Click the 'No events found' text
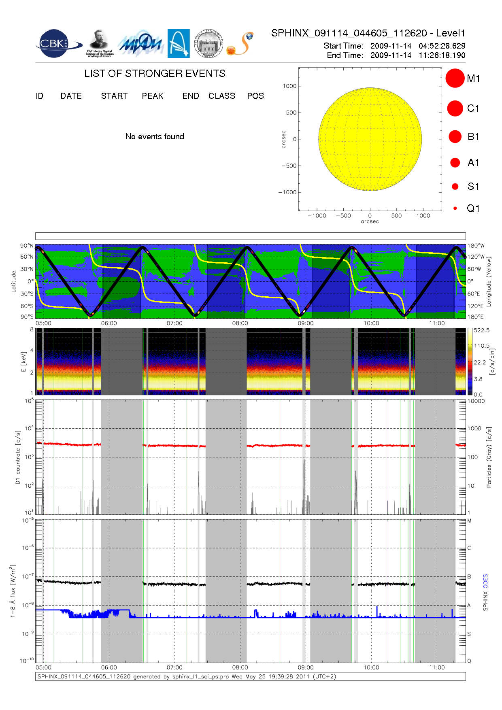Screen dimensions: 502x710 click(x=155, y=136)
